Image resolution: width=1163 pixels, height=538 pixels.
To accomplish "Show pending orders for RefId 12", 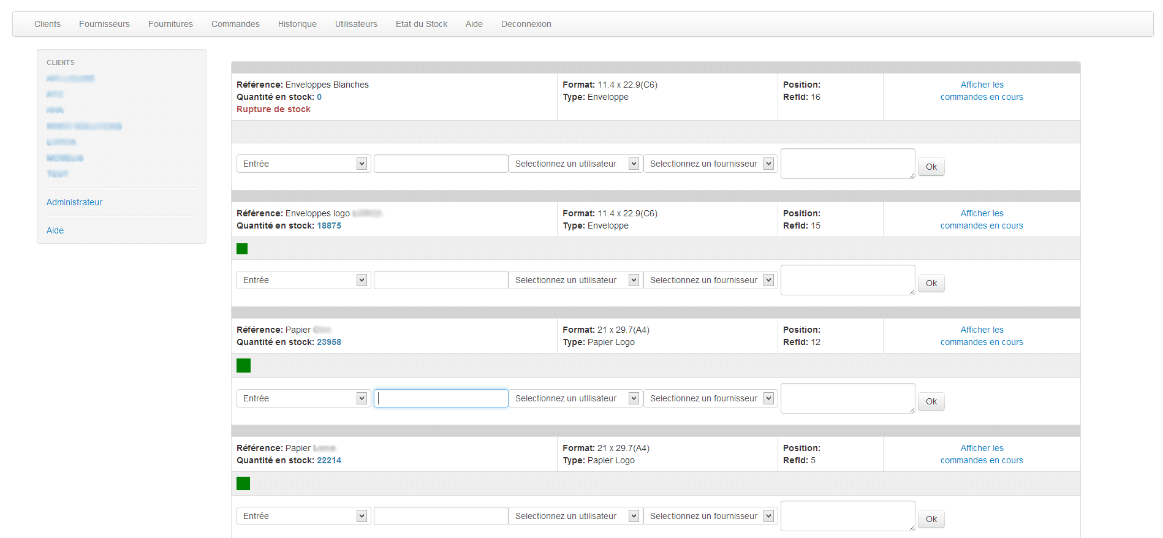I will [981, 336].
